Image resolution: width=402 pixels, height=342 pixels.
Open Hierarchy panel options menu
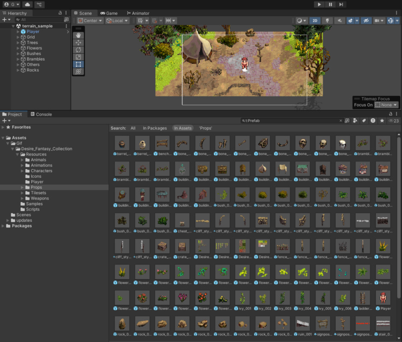tap(66, 13)
